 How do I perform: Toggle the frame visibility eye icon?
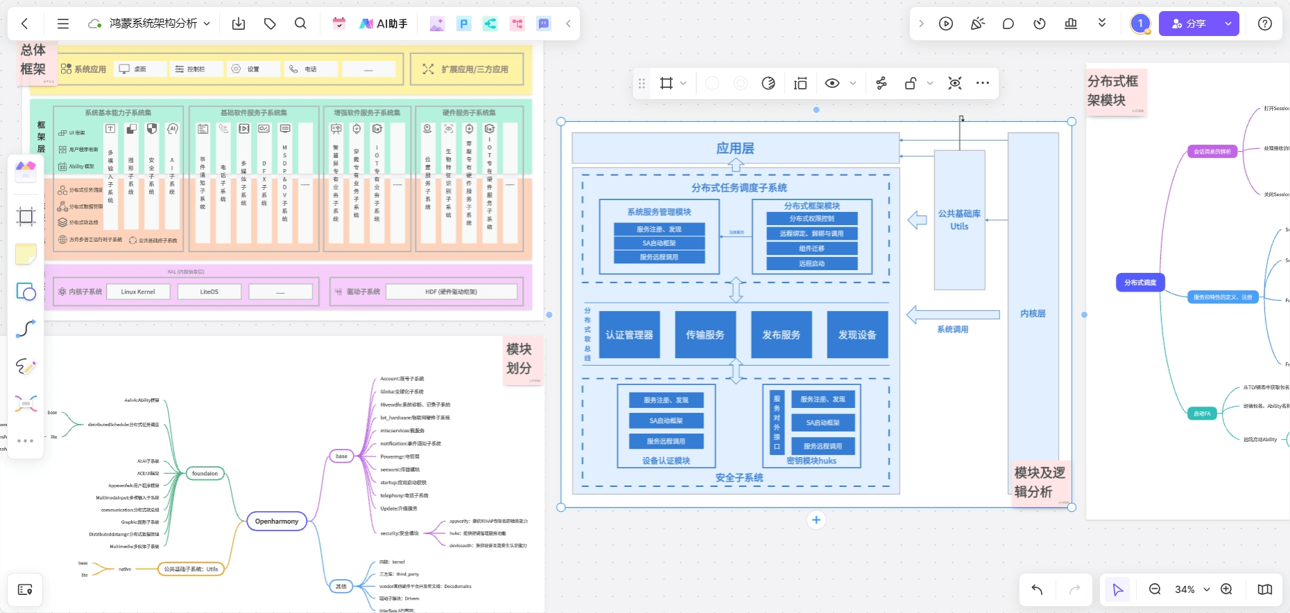click(832, 83)
